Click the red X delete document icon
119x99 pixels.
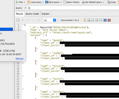(109, 20)
